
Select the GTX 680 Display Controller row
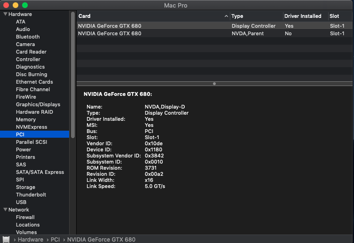coord(214,26)
